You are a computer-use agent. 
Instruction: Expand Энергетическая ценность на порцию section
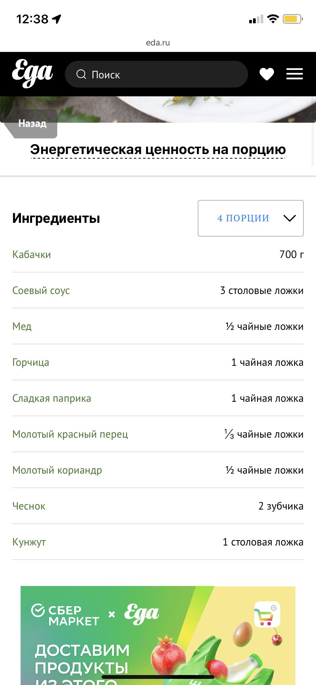(158, 149)
